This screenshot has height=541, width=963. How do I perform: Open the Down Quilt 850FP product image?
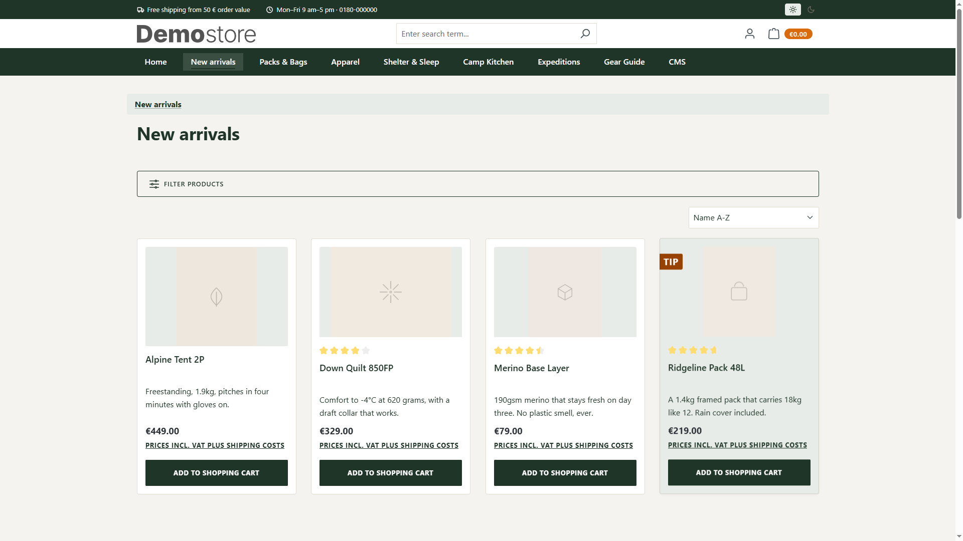point(390,292)
